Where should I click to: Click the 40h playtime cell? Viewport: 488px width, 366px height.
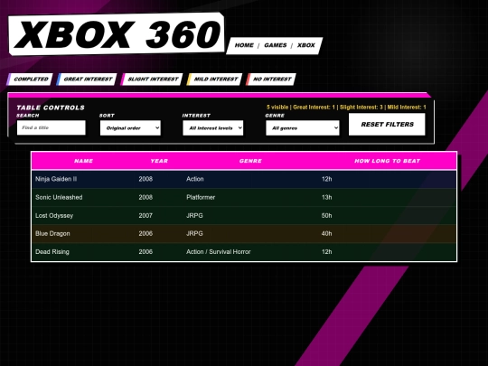[x=326, y=233]
